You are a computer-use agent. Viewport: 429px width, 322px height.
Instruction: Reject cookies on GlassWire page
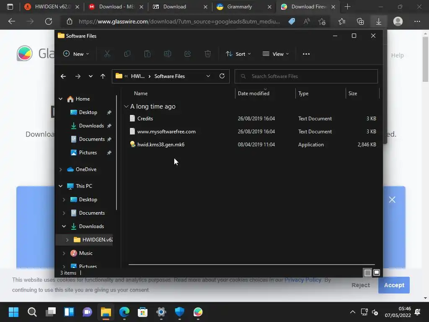pyautogui.click(x=361, y=285)
